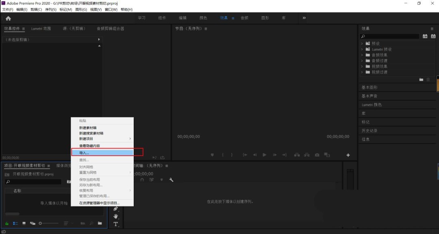The image size is (439, 234).
Task: Open Timeline Settings with the wrench icon
Action: [171, 179]
